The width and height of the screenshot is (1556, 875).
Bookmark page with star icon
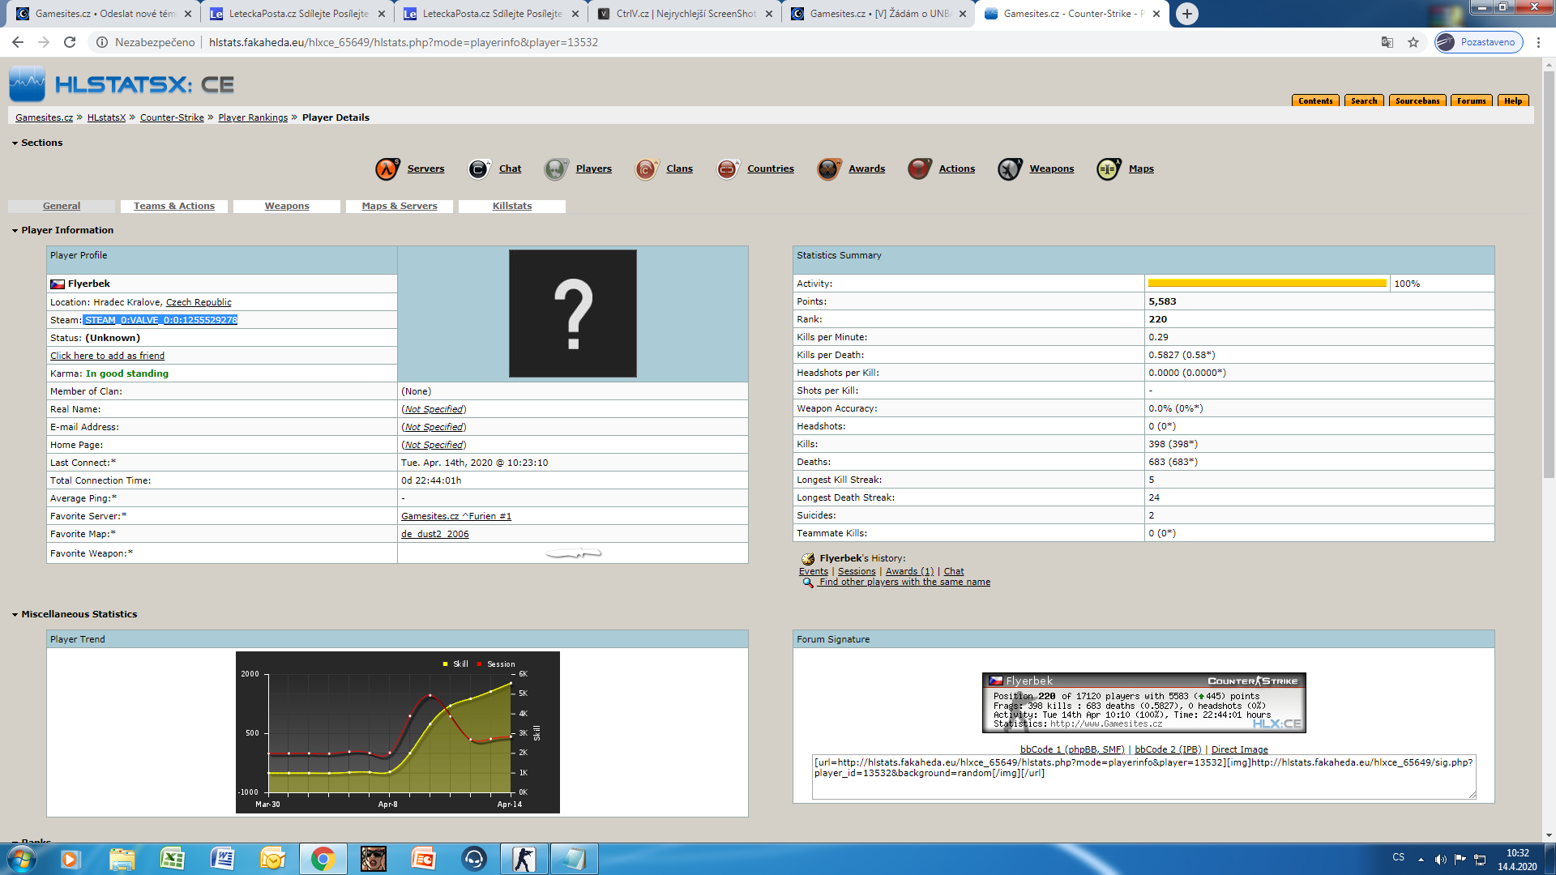(1413, 42)
